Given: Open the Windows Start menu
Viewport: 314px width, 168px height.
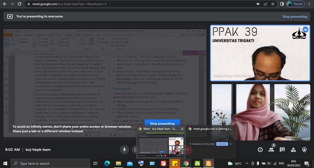Looking at the screenshot, I should [x=5, y=163].
